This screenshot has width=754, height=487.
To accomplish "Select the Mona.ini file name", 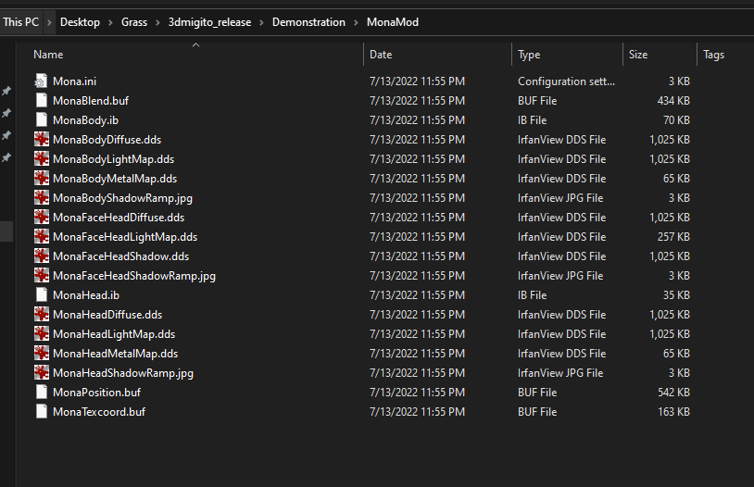I will pos(74,81).
